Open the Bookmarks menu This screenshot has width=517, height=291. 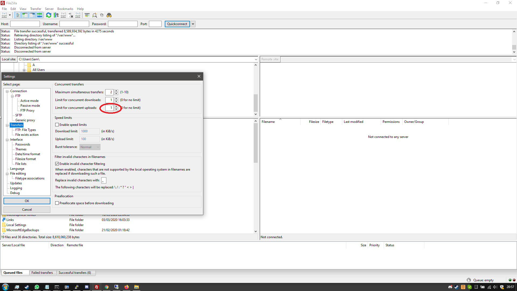coord(65,9)
